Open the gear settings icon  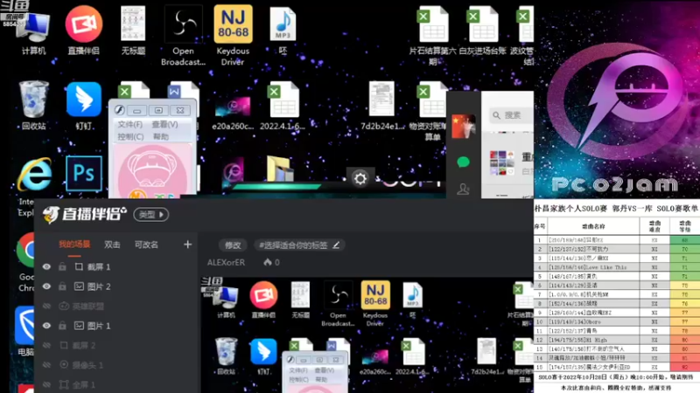click(x=360, y=179)
